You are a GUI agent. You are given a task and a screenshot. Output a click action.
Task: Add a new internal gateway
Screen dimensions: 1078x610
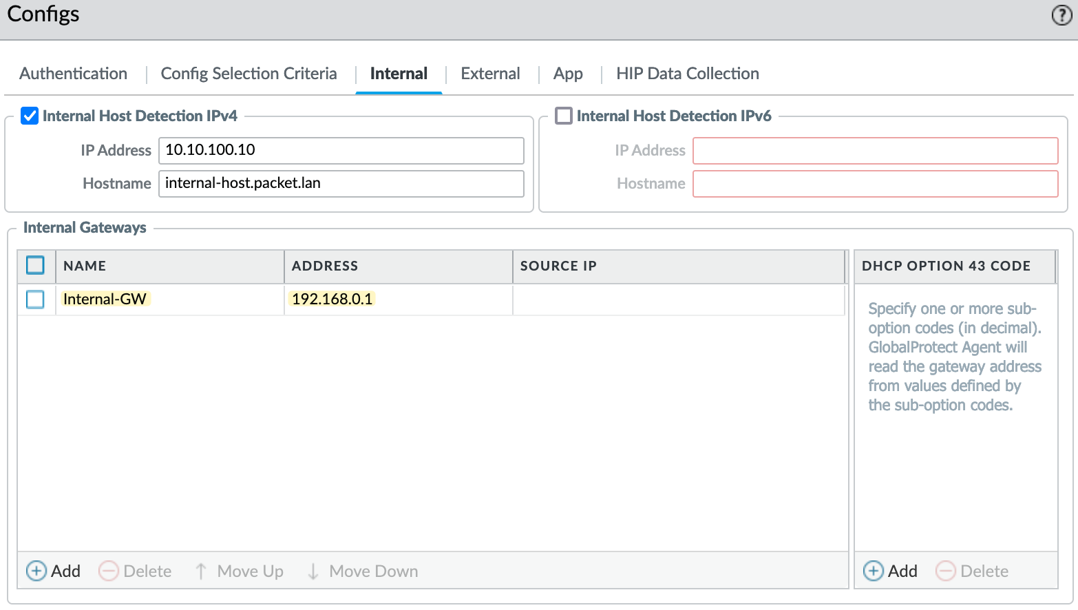(x=54, y=571)
